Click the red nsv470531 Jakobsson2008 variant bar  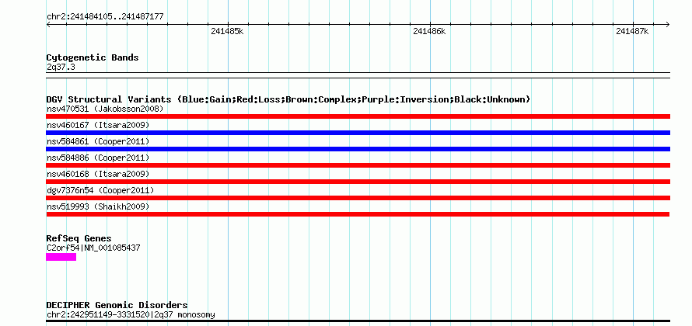click(x=358, y=116)
